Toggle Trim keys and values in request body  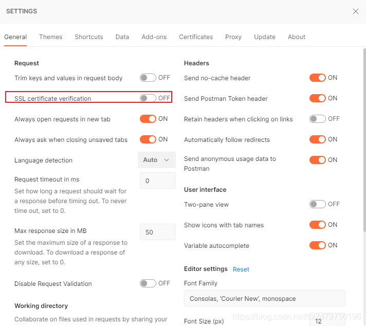click(148, 78)
